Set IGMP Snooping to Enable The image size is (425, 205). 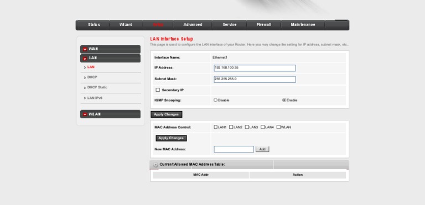pyautogui.click(x=284, y=100)
